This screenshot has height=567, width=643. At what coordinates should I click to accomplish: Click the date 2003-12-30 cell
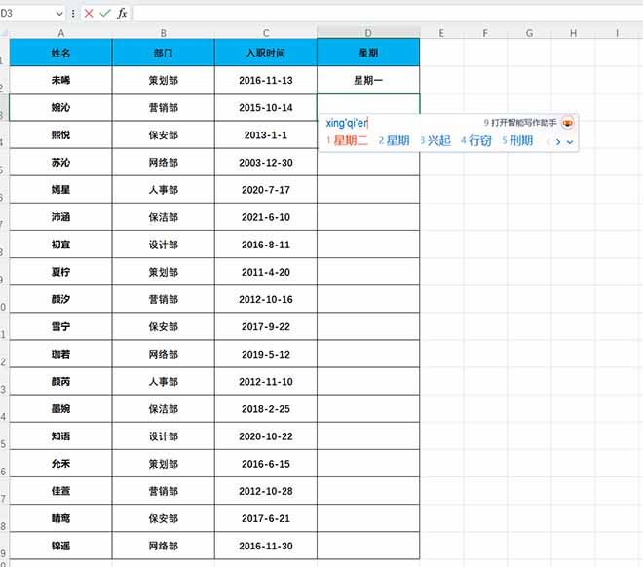266,163
